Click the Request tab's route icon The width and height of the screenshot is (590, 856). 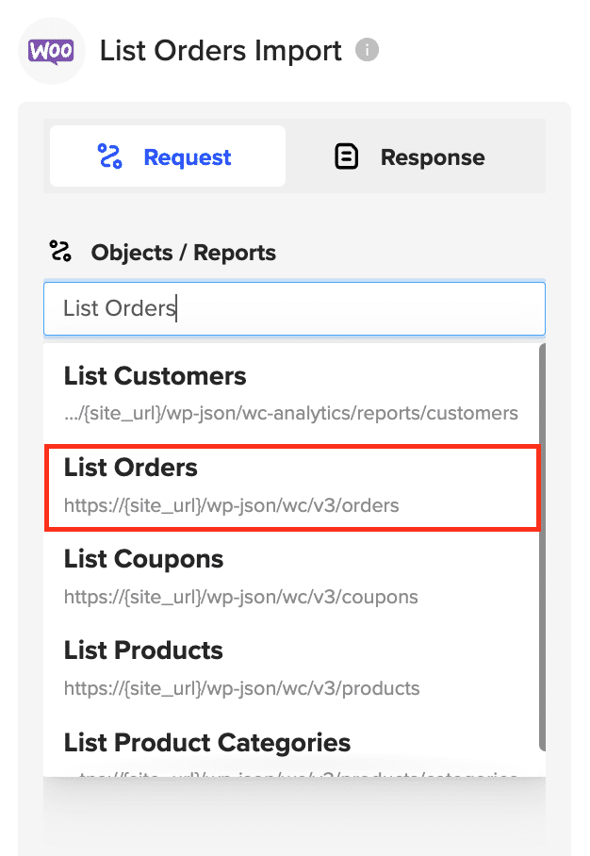tap(109, 156)
